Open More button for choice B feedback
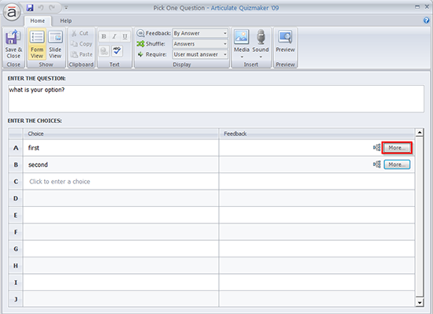Screen dimensions: 433x314 coord(397,164)
